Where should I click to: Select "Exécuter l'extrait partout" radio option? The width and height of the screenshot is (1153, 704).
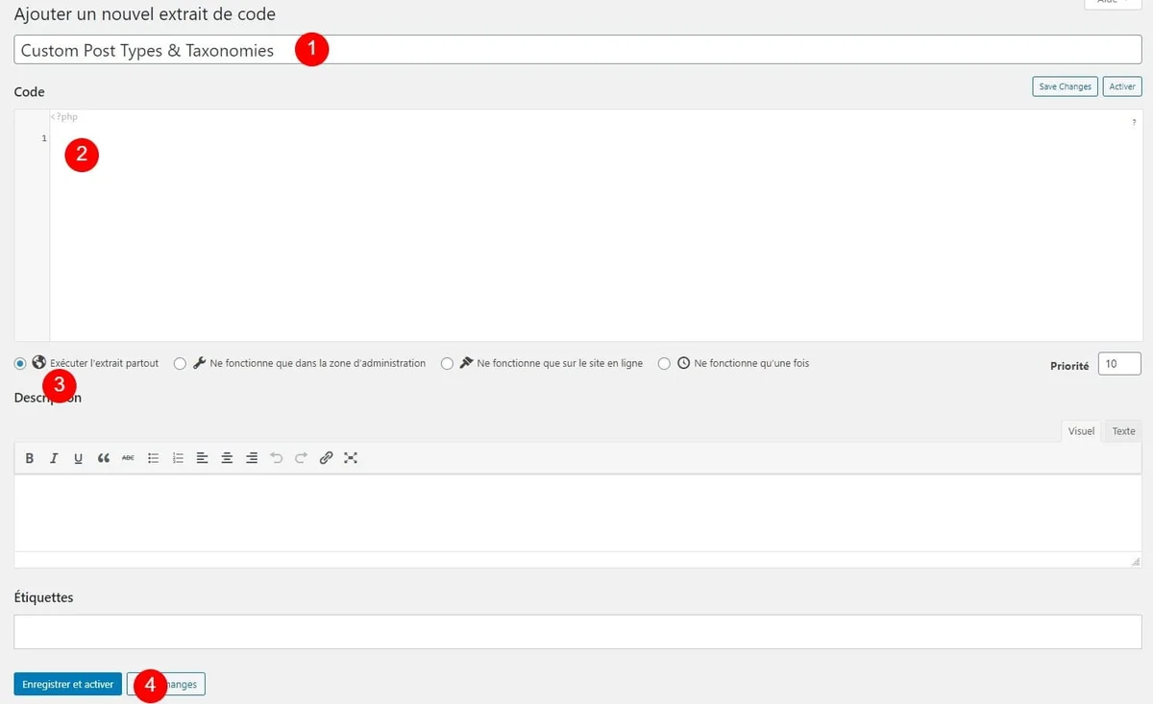[x=20, y=364]
